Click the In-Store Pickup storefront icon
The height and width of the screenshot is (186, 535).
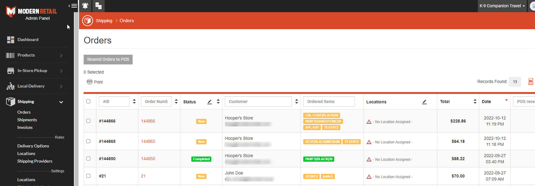pyautogui.click(x=11, y=71)
